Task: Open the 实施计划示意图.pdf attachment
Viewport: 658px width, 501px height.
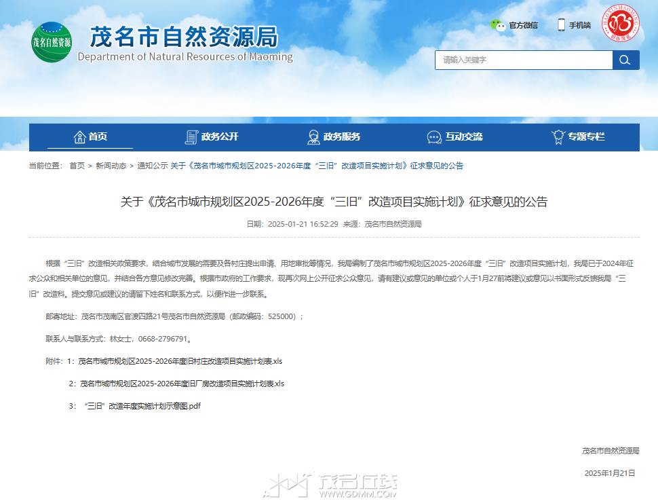Action: tap(143, 406)
